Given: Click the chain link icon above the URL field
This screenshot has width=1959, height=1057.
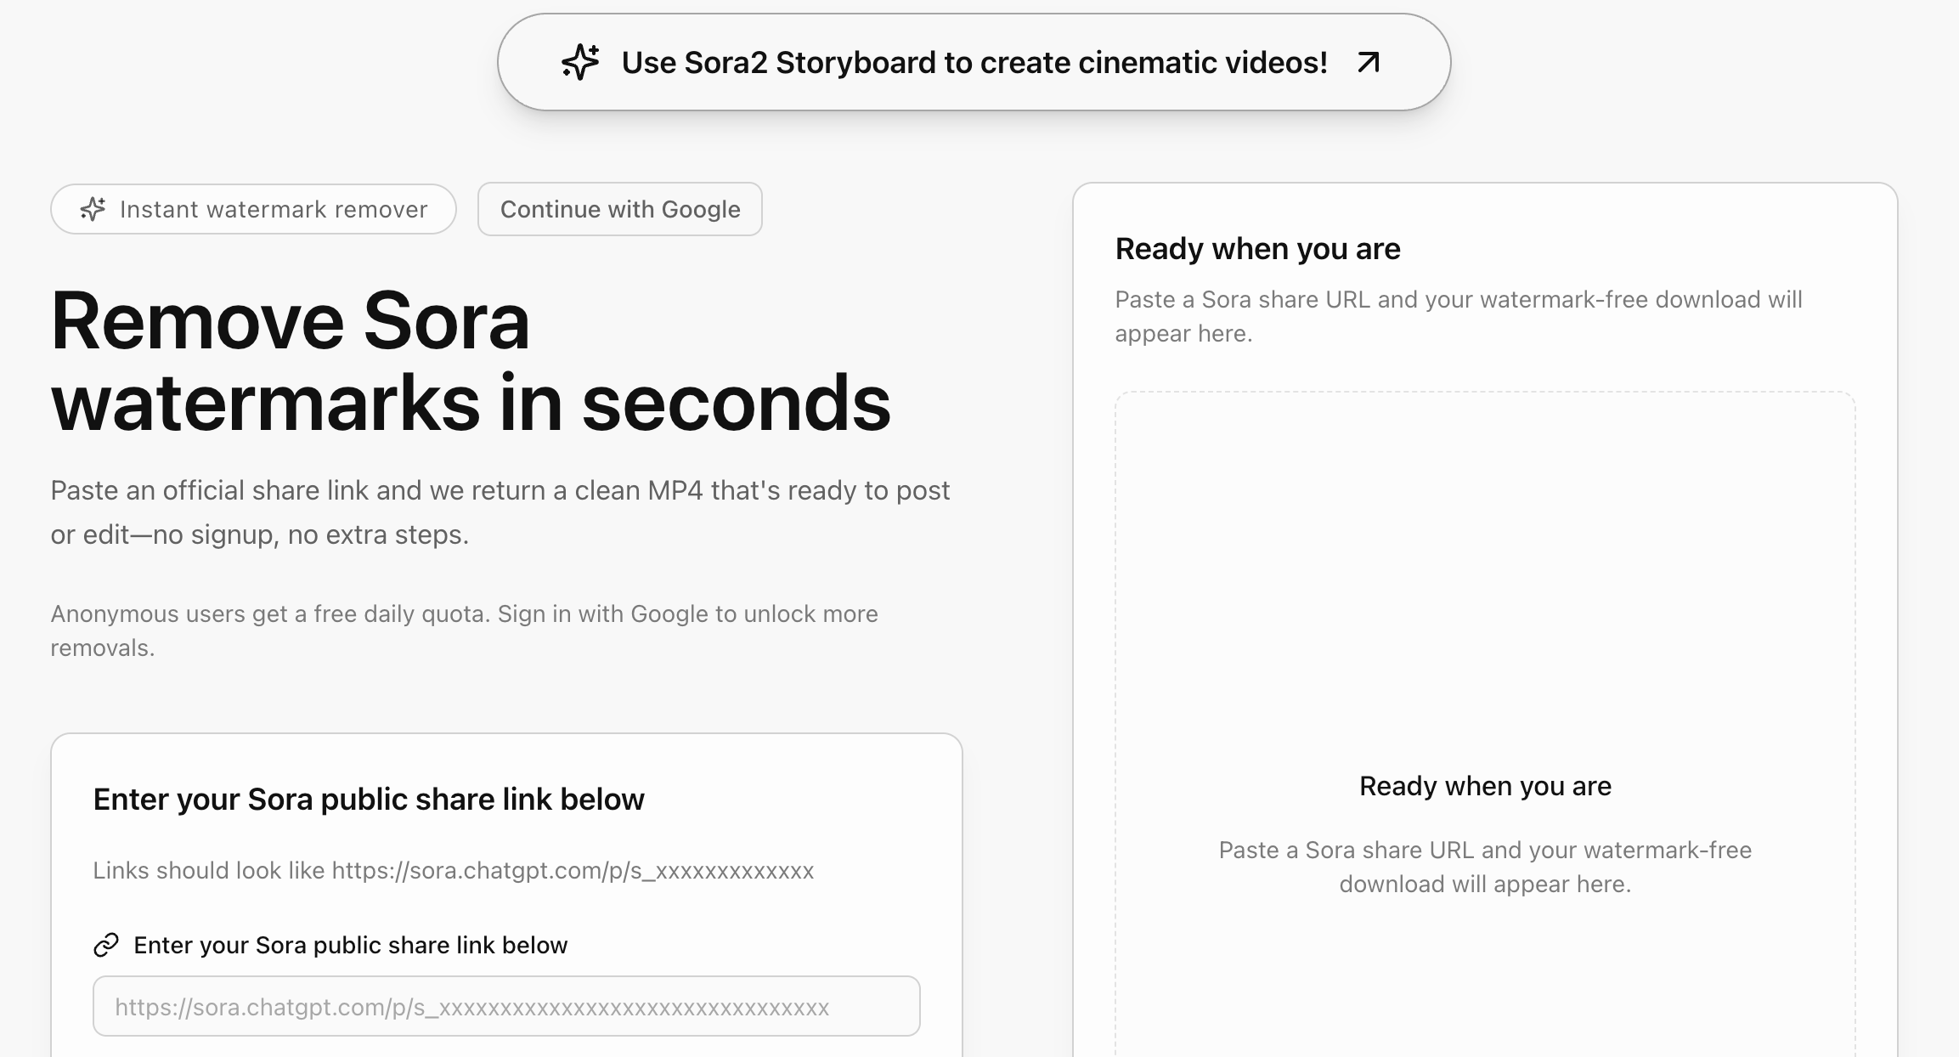Looking at the screenshot, I should click(106, 945).
